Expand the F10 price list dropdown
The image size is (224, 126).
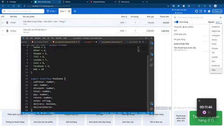tap(51, 11)
